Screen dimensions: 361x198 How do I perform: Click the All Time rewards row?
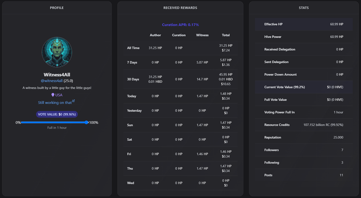(x=180, y=48)
